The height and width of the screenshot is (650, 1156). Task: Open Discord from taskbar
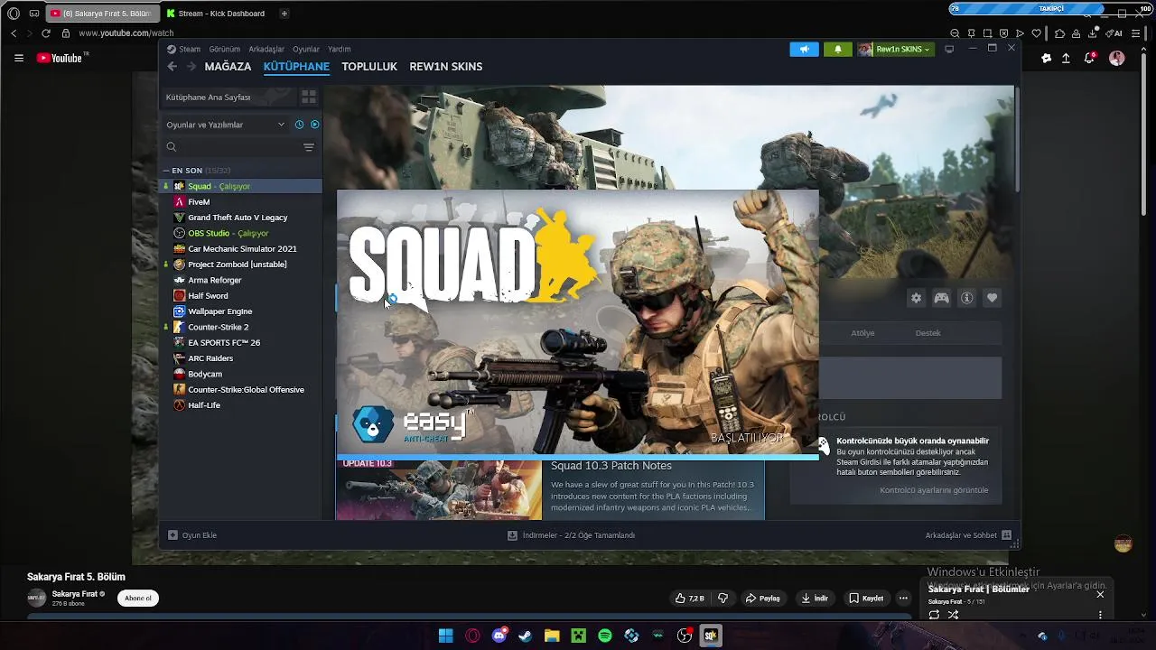[499, 636]
